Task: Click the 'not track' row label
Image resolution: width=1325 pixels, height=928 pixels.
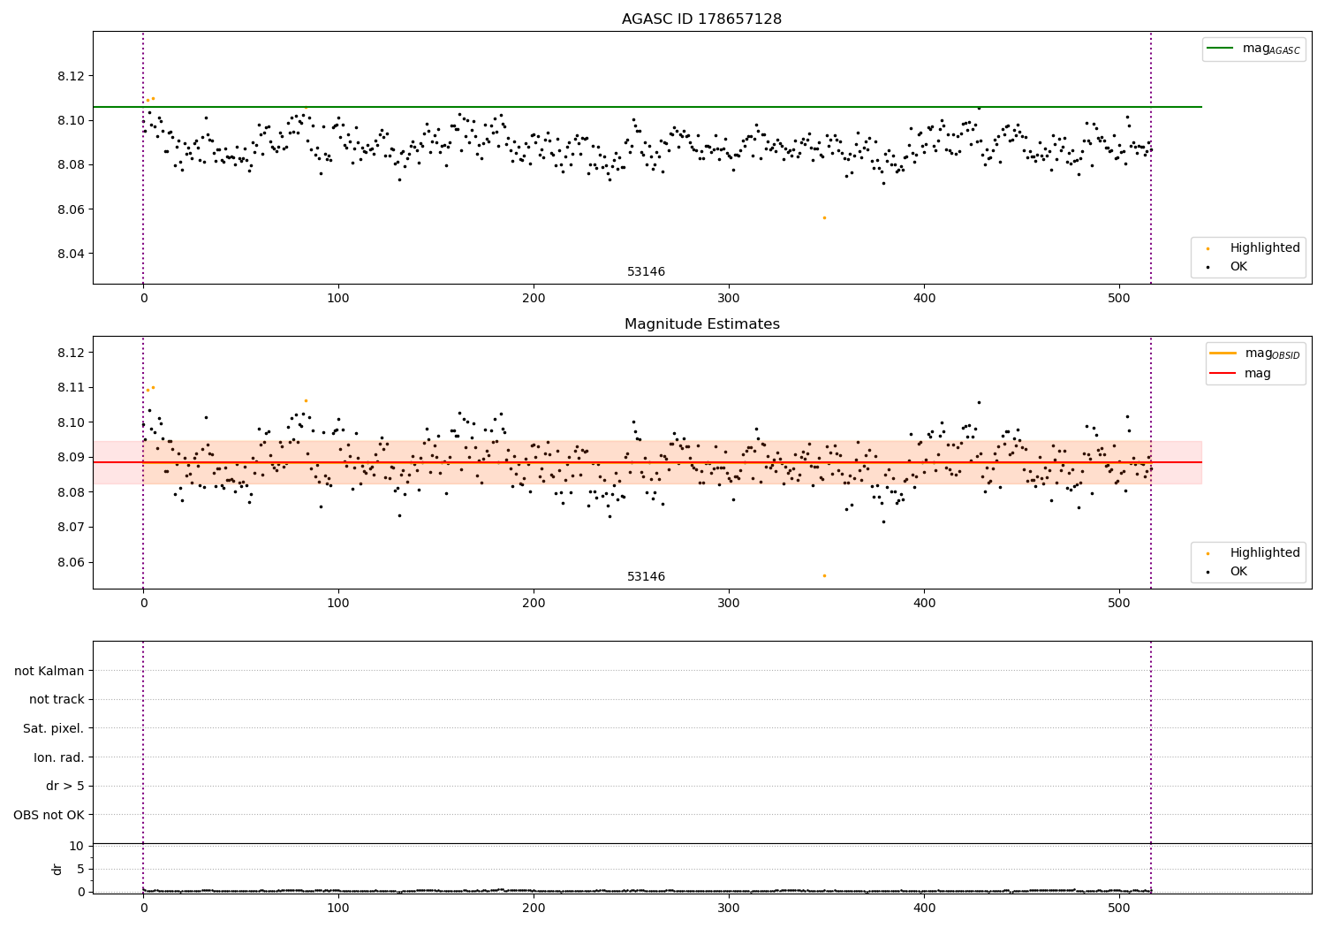Action: (57, 699)
